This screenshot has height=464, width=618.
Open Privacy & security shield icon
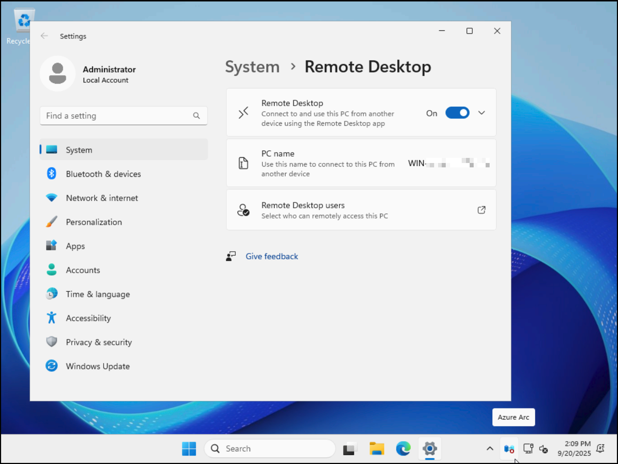coord(51,342)
